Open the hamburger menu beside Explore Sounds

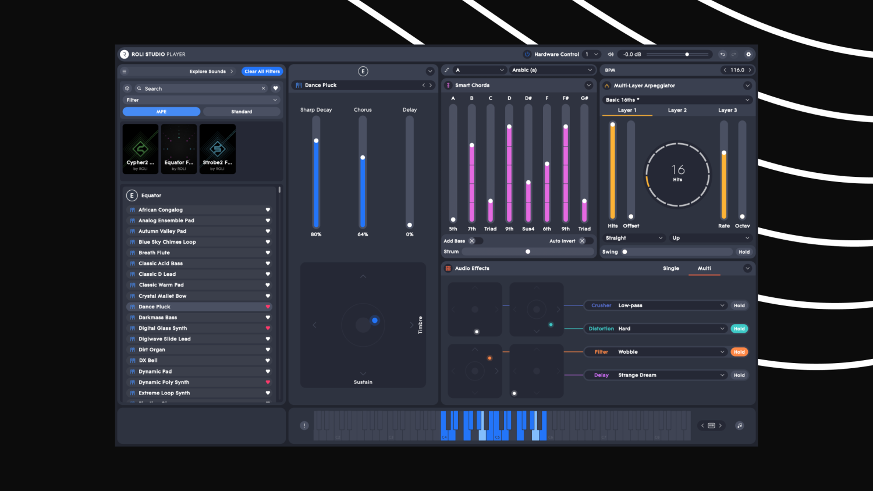pos(124,72)
